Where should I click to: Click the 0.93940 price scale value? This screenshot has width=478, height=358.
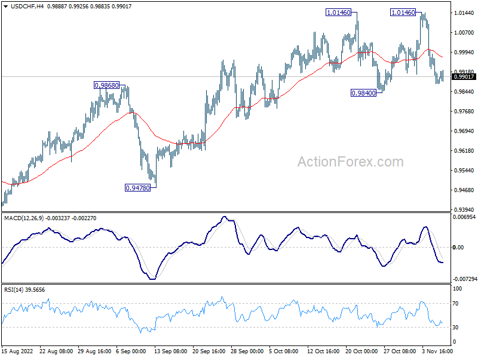464,210
